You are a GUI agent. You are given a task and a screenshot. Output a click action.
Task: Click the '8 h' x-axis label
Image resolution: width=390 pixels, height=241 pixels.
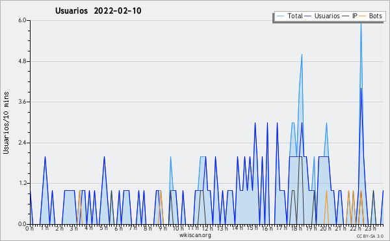[148, 229]
